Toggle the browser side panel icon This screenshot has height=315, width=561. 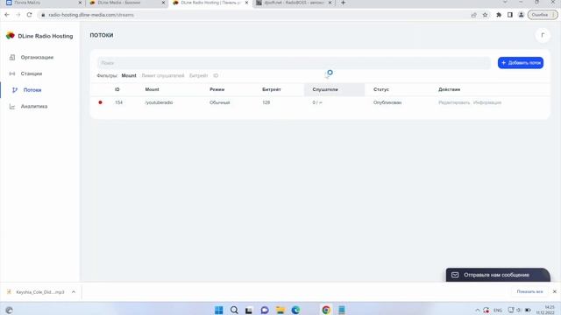[x=510, y=15]
